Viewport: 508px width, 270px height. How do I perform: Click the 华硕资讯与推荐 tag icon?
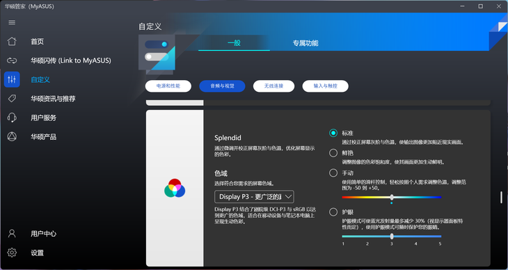[x=12, y=99]
